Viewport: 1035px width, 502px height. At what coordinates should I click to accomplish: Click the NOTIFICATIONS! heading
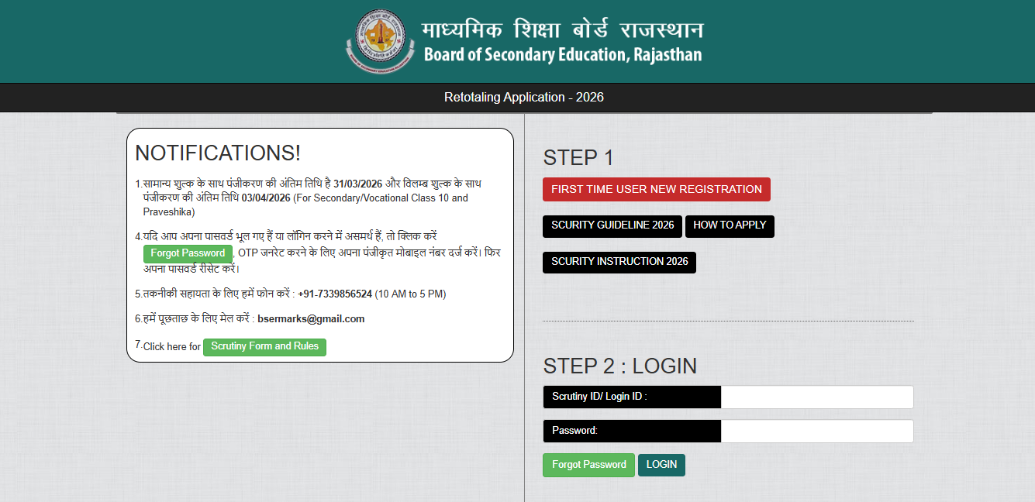(218, 153)
